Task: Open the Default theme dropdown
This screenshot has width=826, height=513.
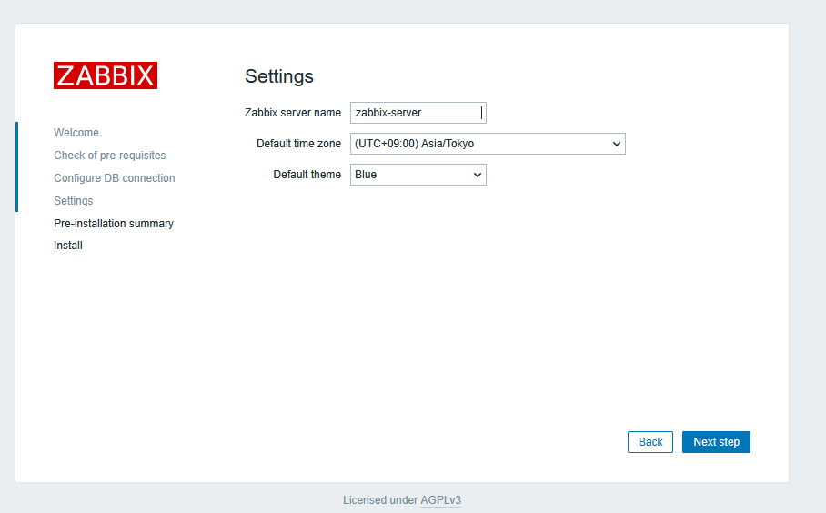Action: [x=418, y=175]
